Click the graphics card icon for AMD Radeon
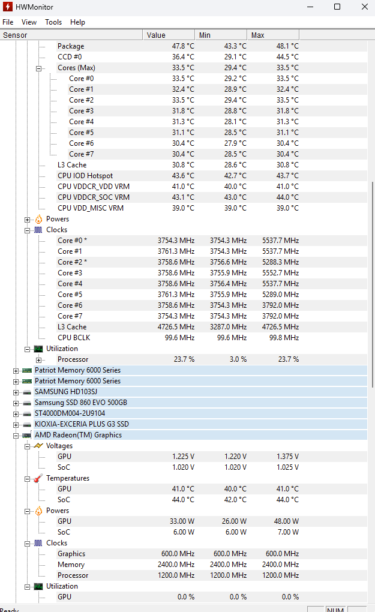Image resolution: width=375 pixels, height=612 pixels. tap(27, 435)
